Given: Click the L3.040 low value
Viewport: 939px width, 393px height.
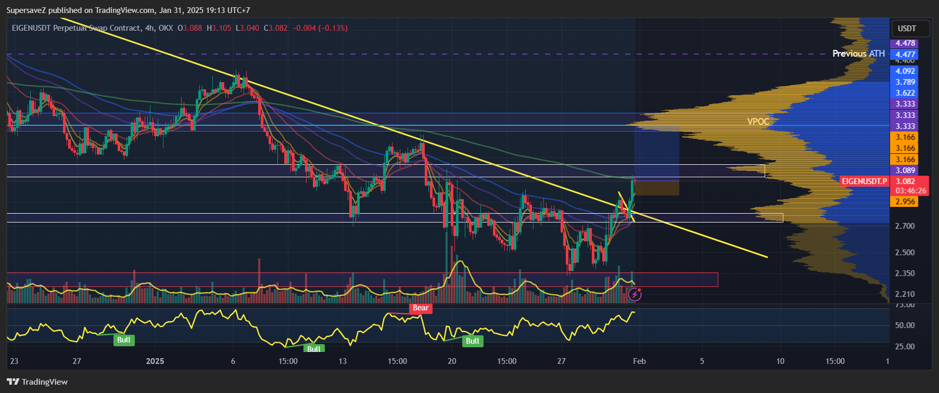Looking at the screenshot, I should click(x=247, y=28).
